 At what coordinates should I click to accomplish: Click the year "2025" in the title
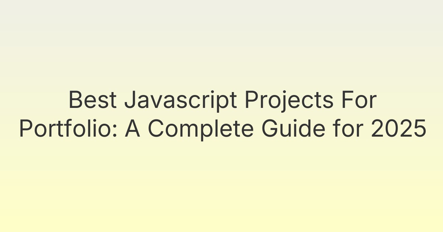pyautogui.click(x=398, y=130)
